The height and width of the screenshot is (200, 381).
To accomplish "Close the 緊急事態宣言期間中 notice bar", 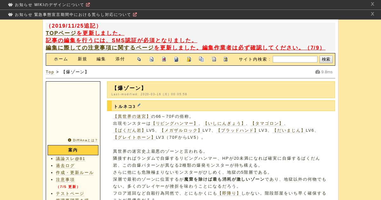I will tap(372, 14).
